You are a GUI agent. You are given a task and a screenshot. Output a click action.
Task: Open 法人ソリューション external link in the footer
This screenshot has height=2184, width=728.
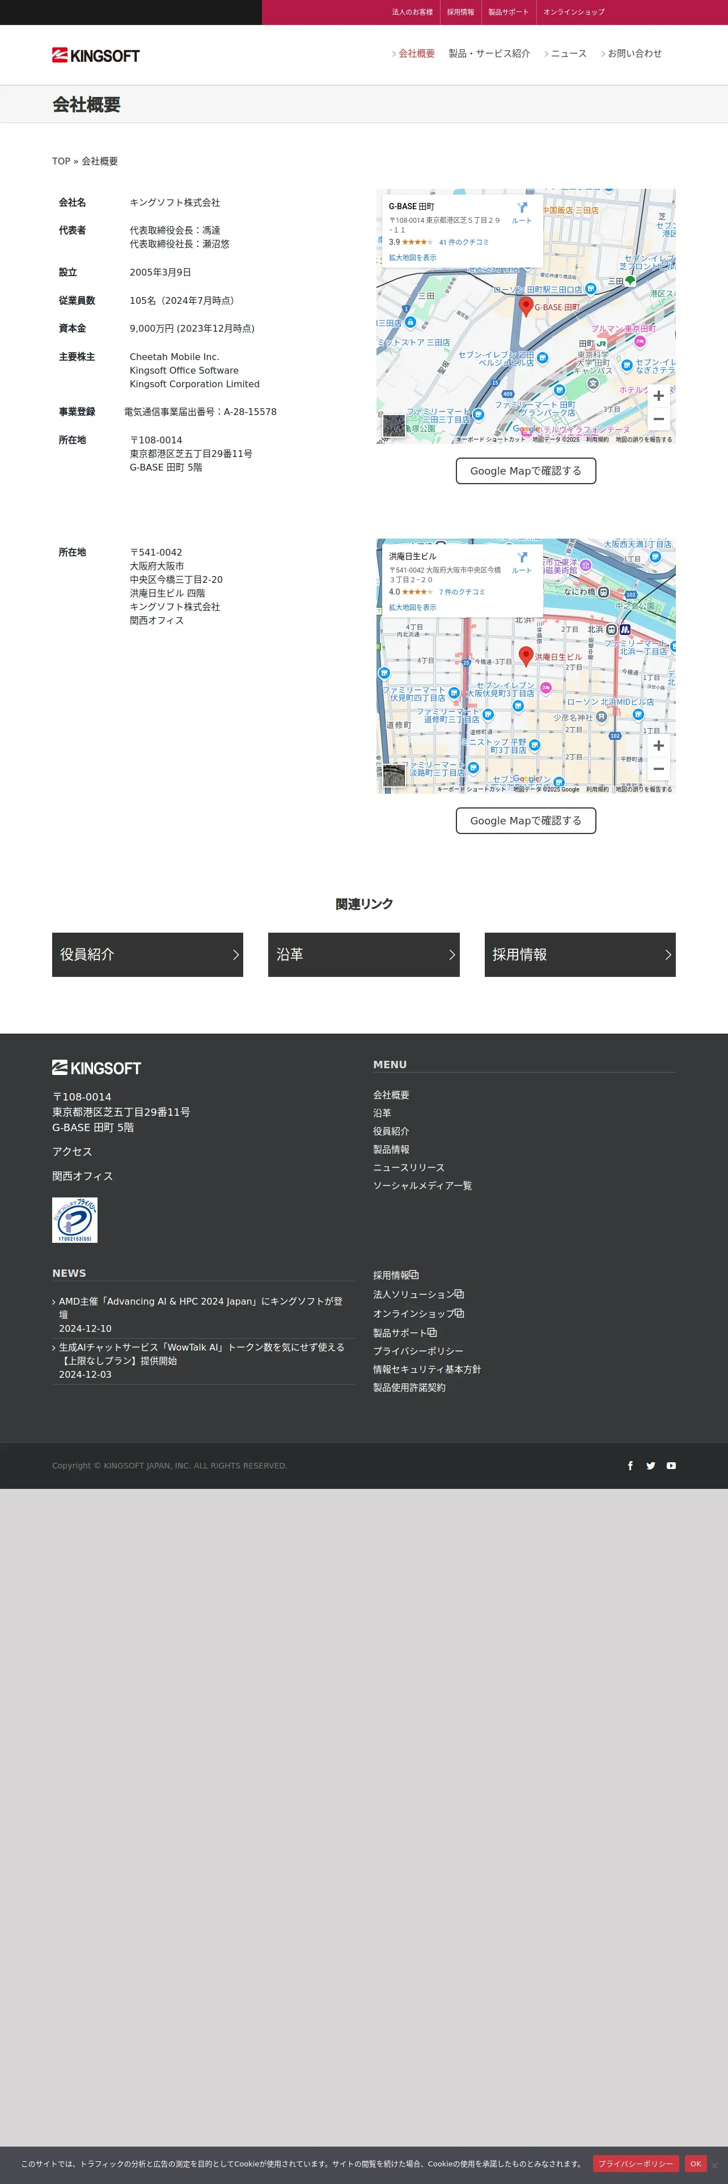tap(418, 1294)
